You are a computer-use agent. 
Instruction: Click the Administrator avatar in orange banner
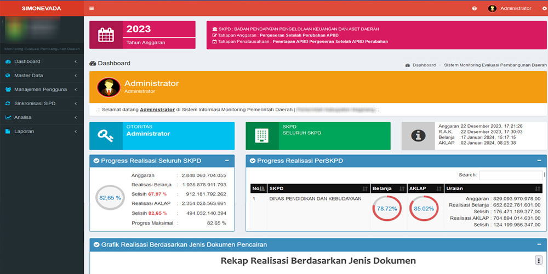tap(109, 87)
